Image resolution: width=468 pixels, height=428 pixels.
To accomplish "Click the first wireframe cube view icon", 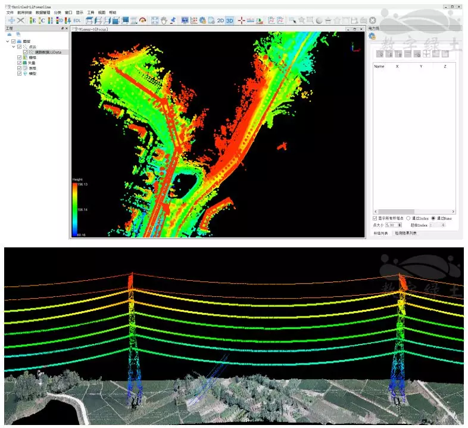I will point(89,20).
